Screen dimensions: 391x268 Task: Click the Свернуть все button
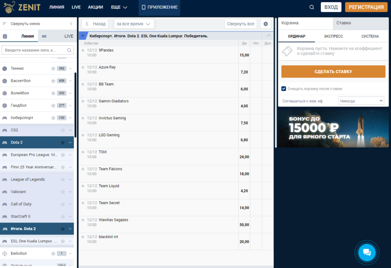[241, 24]
